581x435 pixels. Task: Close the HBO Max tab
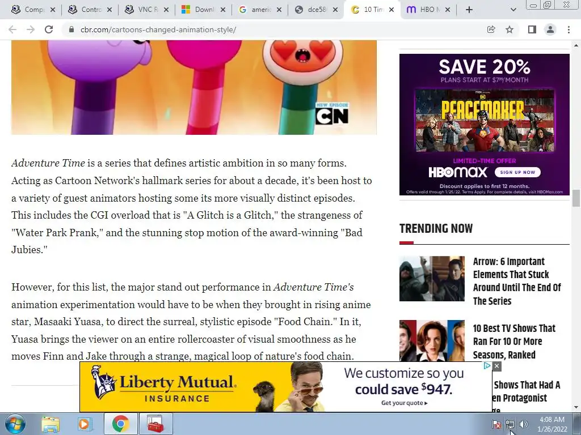coord(448,10)
